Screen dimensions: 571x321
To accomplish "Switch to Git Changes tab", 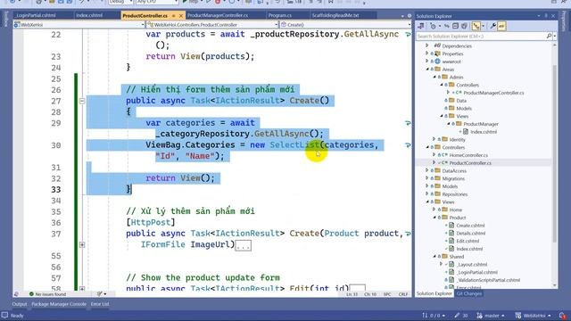I will click(469, 293).
